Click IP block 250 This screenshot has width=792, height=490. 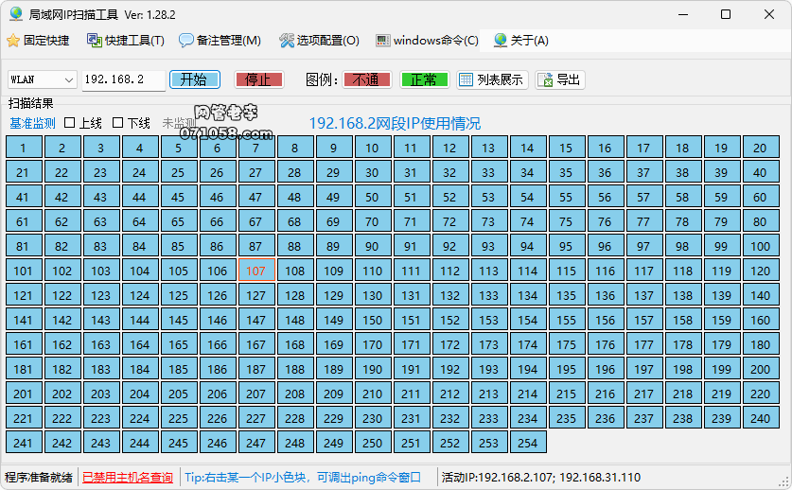coord(373,443)
